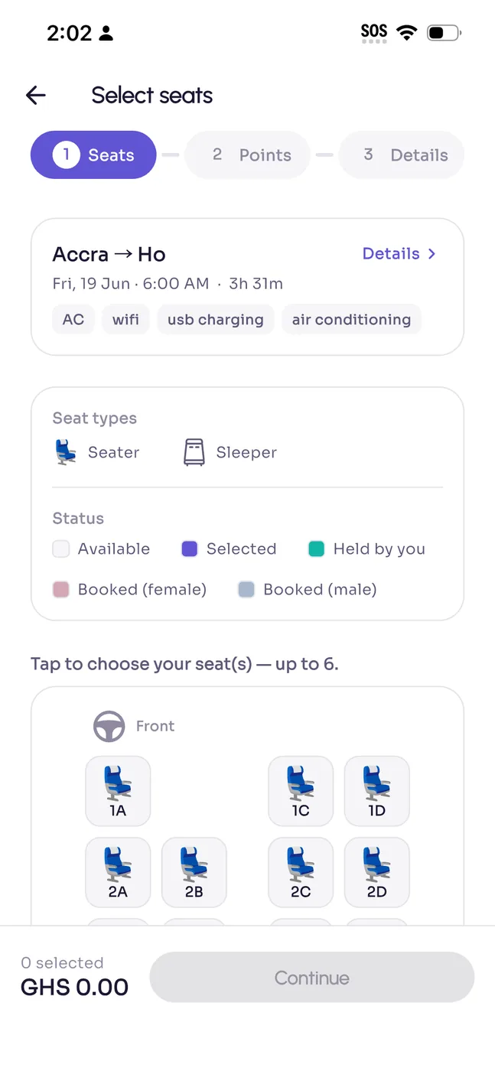This screenshot has width=495, height=1071.
Task: Choose seat 1D
Action: pyautogui.click(x=377, y=791)
